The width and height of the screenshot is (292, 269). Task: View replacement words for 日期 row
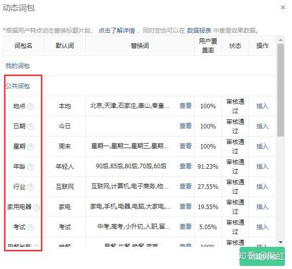pyautogui.click(x=186, y=126)
